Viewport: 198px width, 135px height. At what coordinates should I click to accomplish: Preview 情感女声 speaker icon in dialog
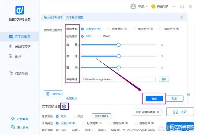151,29
